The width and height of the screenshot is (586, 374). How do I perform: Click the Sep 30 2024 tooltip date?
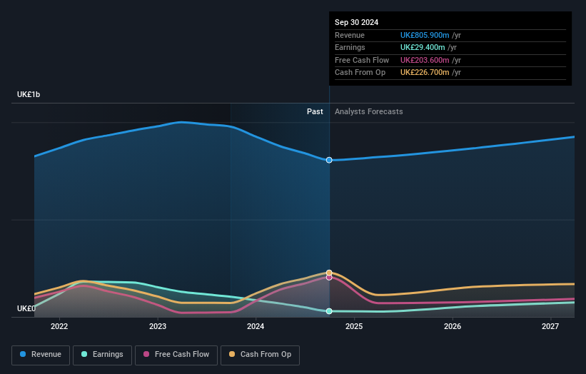click(357, 22)
